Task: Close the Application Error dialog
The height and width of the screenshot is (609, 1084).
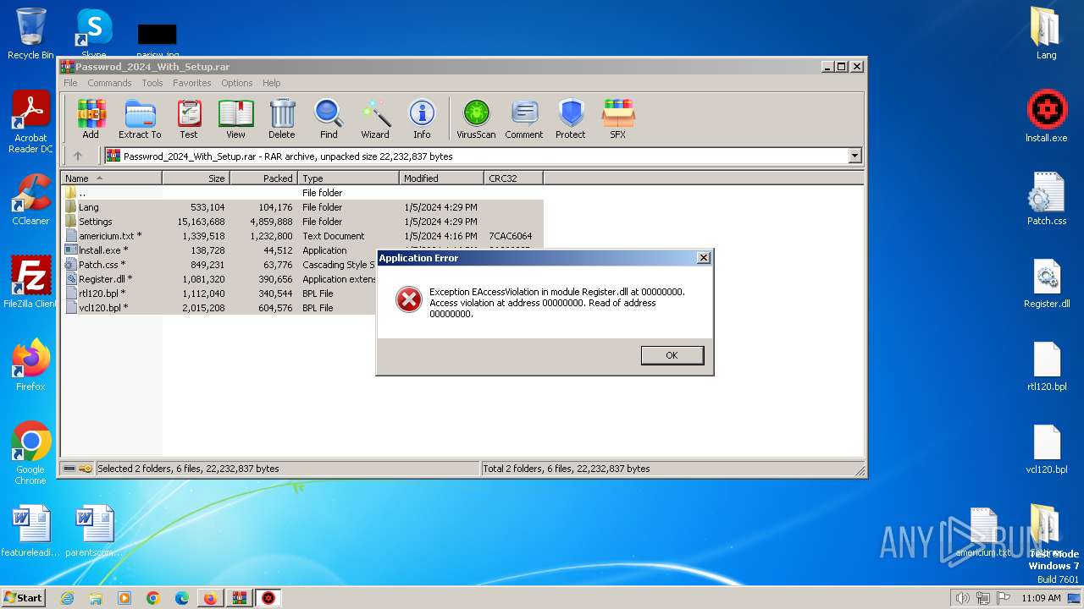Action: tap(703, 258)
